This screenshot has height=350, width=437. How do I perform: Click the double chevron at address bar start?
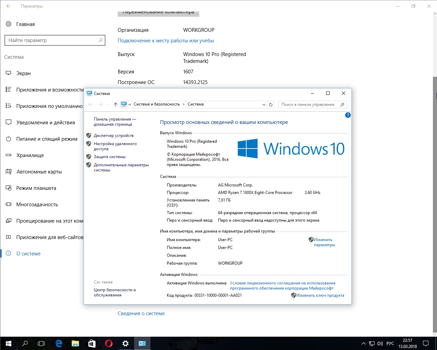tap(130, 104)
